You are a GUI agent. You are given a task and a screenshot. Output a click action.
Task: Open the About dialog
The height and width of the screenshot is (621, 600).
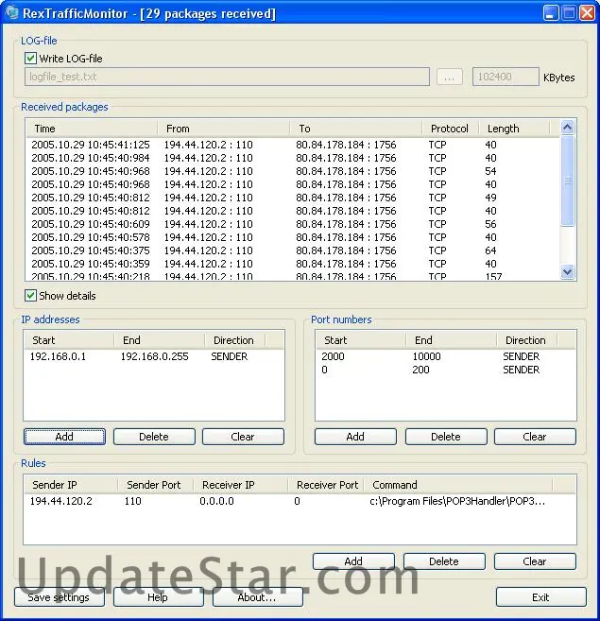257,597
